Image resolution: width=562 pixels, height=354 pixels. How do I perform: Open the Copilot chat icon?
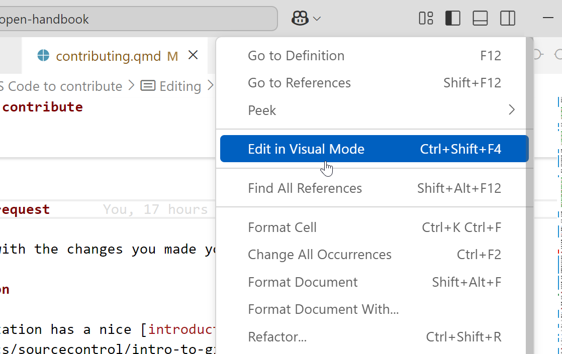coord(300,19)
